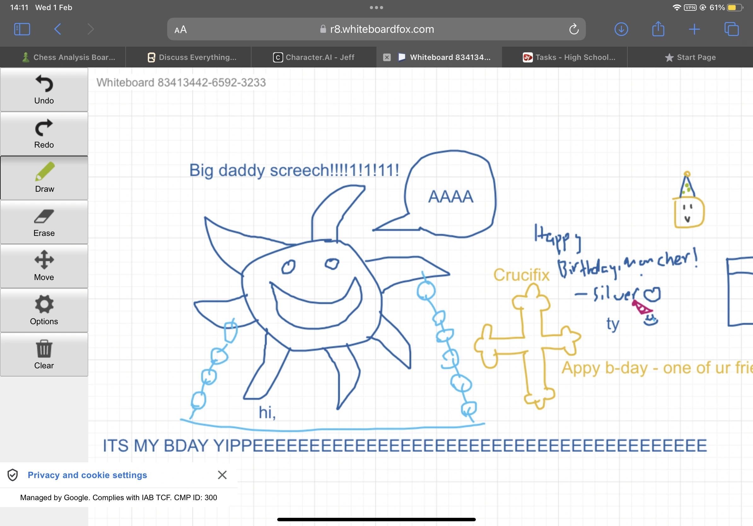Open the Options gear menu
Image resolution: width=753 pixels, height=526 pixels.
[x=44, y=311]
